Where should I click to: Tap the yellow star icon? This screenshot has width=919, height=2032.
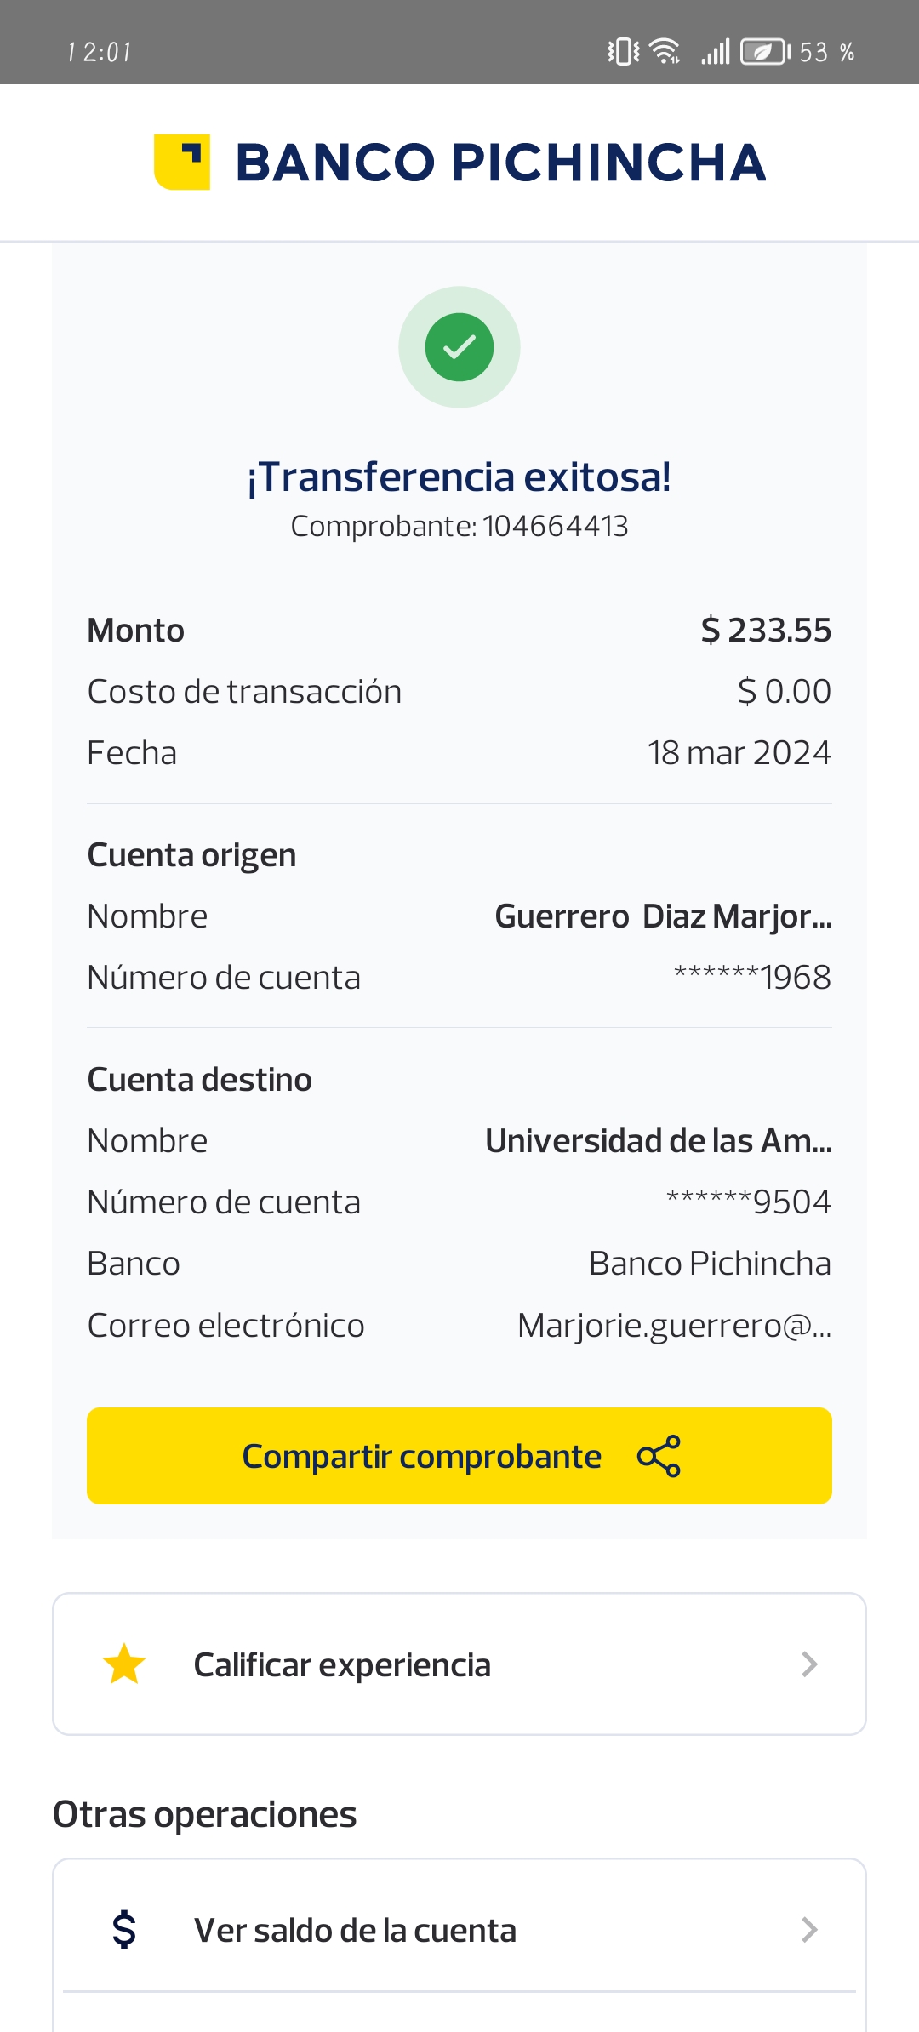click(124, 1664)
